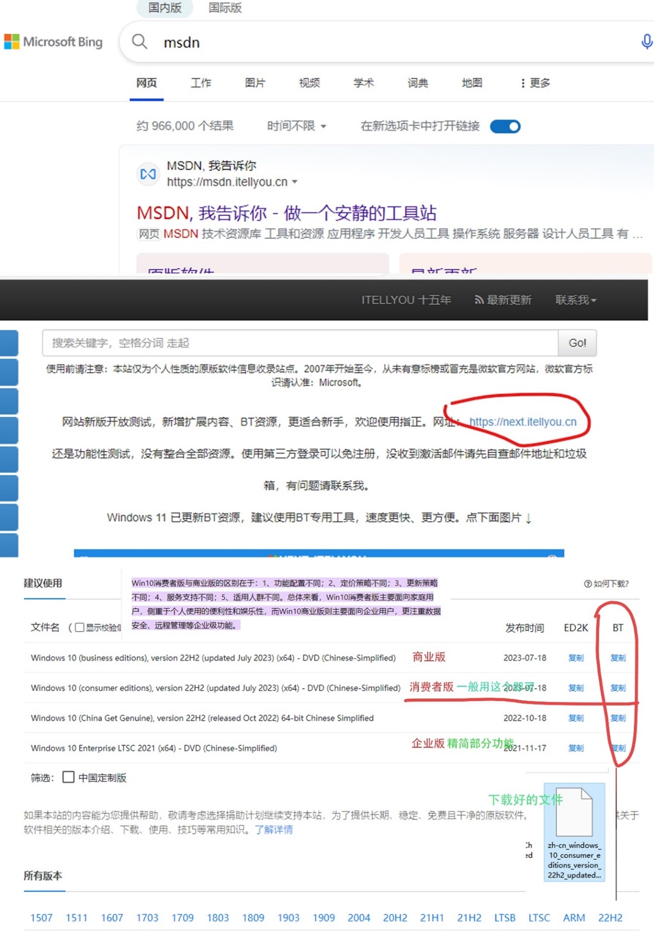The height and width of the screenshot is (937, 655).
Task: Toggle 在新选项卡中打开链接 switch
Action: [x=505, y=127]
